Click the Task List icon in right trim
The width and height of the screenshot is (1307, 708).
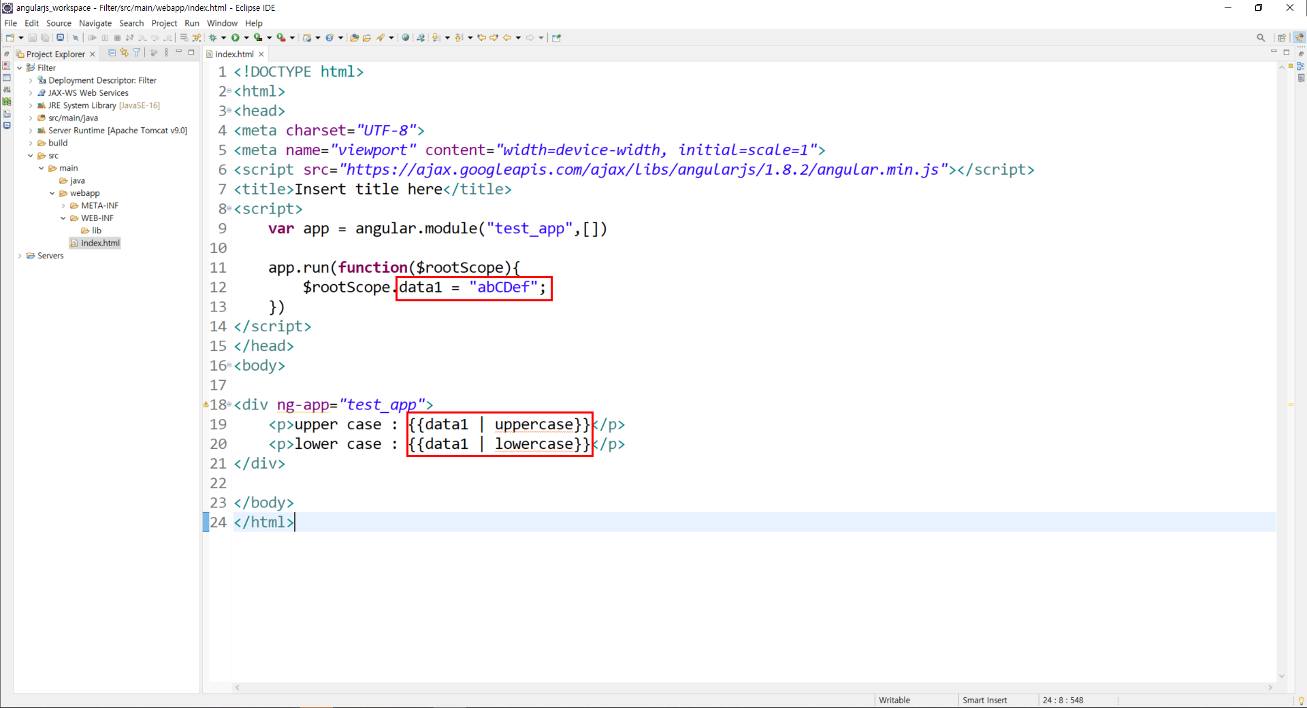coord(1301,78)
